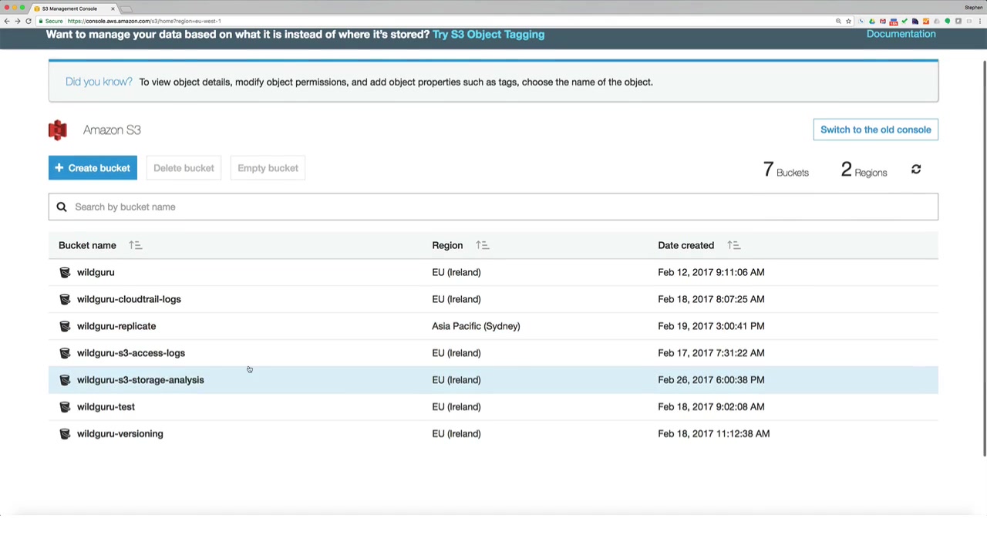Viewport: 987px width, 555px height.
Task: Click the date Feb 18, 2017 11:12:38 AM
Action: pyautogui.click(x=713, y=434)
